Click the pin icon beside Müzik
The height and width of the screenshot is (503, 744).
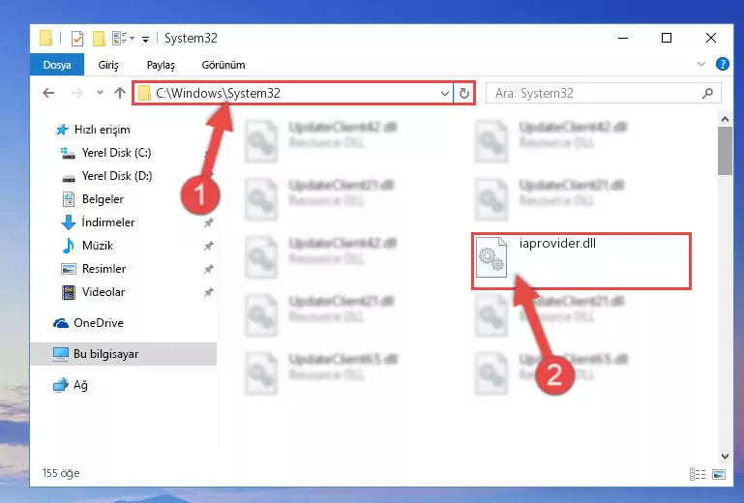208,246
